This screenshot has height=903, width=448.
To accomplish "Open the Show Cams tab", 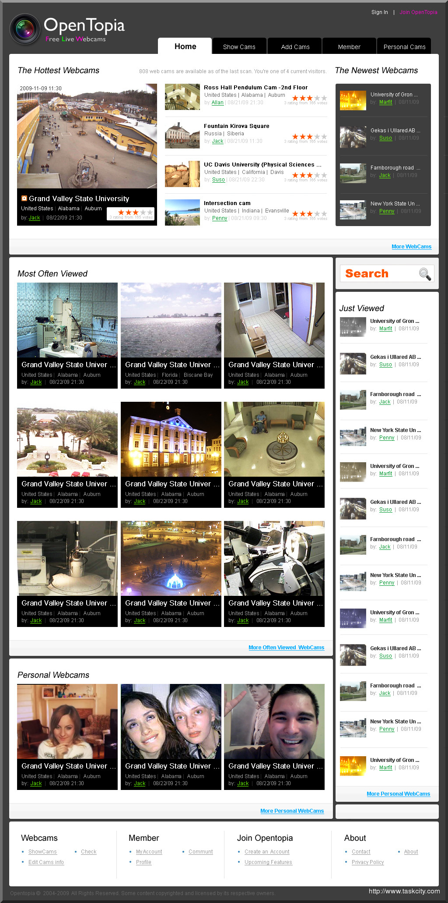I will tap(239, 47).
